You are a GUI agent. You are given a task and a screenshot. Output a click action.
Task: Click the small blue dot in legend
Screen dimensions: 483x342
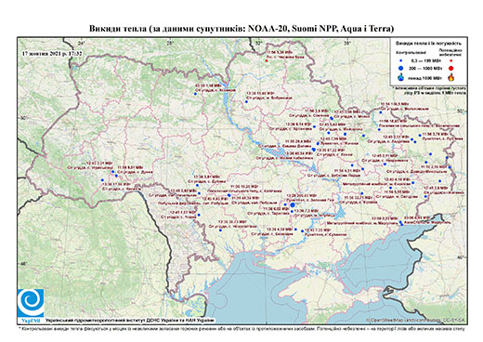click(401, 61)
